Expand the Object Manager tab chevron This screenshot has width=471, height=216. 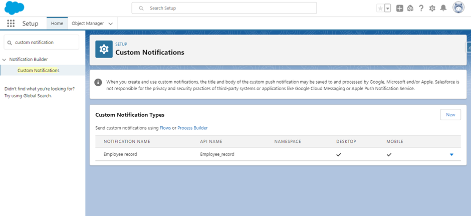click(x=111, y=24)
